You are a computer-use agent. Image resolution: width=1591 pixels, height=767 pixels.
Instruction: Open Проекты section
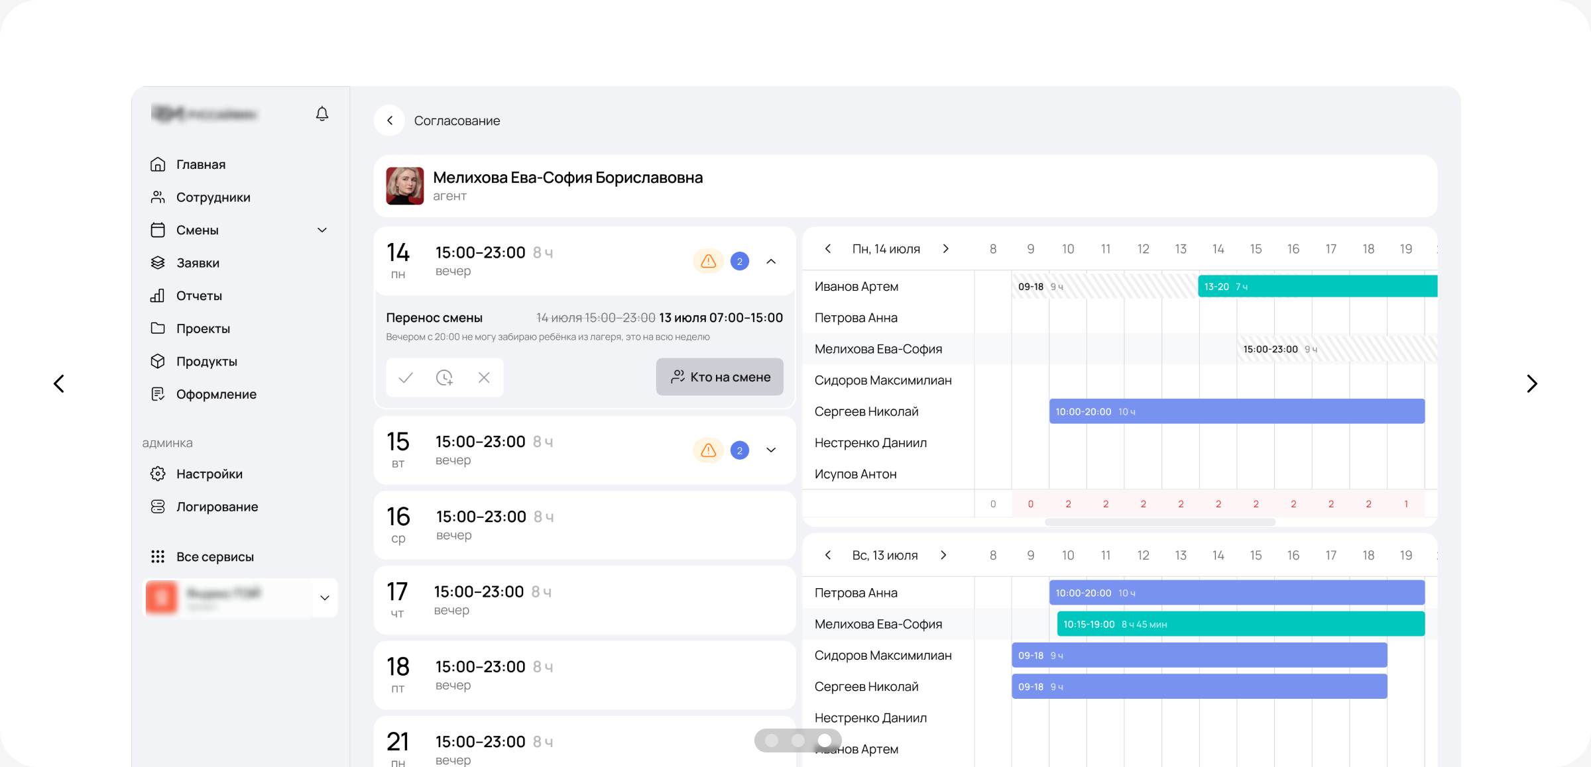coord(203,329)
